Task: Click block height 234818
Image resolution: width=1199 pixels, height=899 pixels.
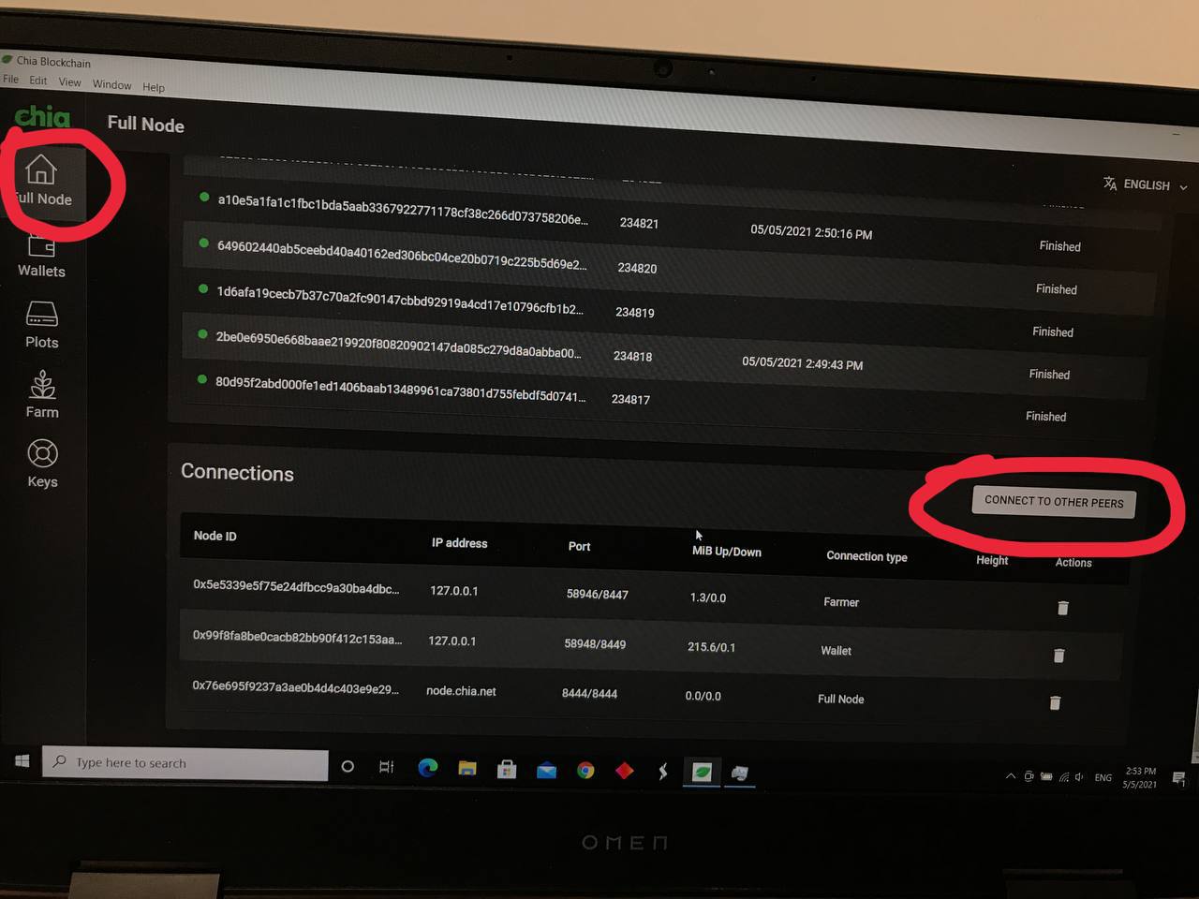Action: [x=632, y=356]
